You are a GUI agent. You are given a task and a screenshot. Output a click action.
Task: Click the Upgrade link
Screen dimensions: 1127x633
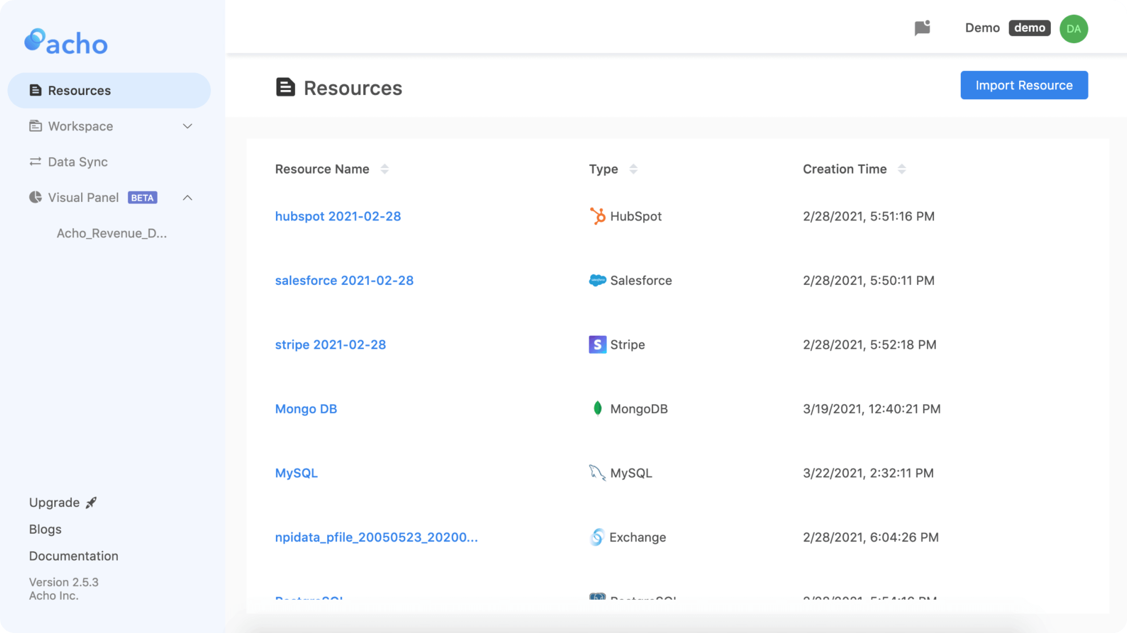[x=54, y=503]
